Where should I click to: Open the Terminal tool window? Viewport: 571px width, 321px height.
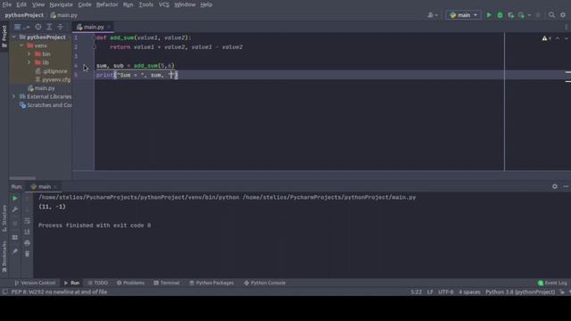(x=167, y=283)
